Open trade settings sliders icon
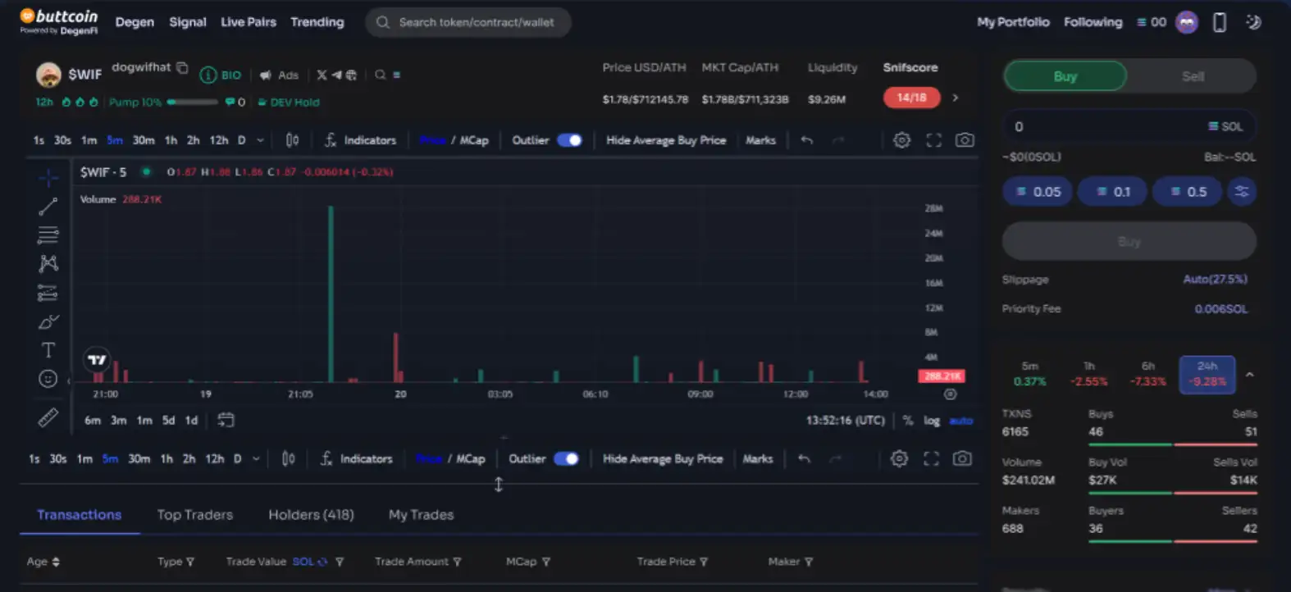This screenshot has width=1291, height=592. [1242, 192]
